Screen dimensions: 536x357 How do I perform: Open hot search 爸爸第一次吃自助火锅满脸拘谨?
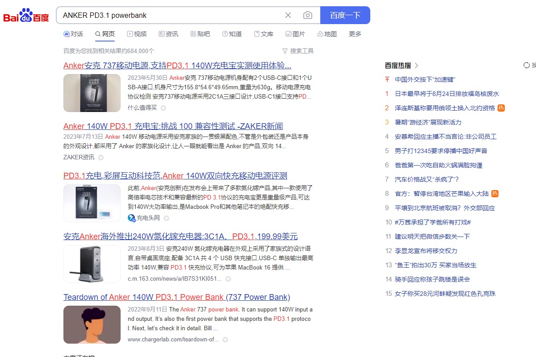tap(439, 165)
